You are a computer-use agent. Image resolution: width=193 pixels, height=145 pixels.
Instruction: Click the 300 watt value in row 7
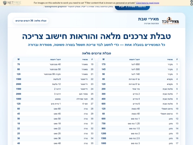104,94
